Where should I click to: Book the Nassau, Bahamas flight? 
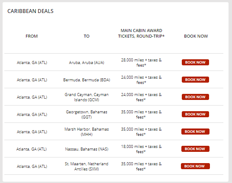pyautogui.click(x=195, y=149)
